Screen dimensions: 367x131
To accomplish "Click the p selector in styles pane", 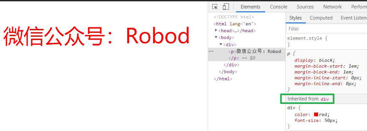I will coord(289,54).
